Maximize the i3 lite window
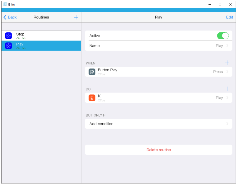The width and height of the screenshot is (238, 185). click(220, 4)
